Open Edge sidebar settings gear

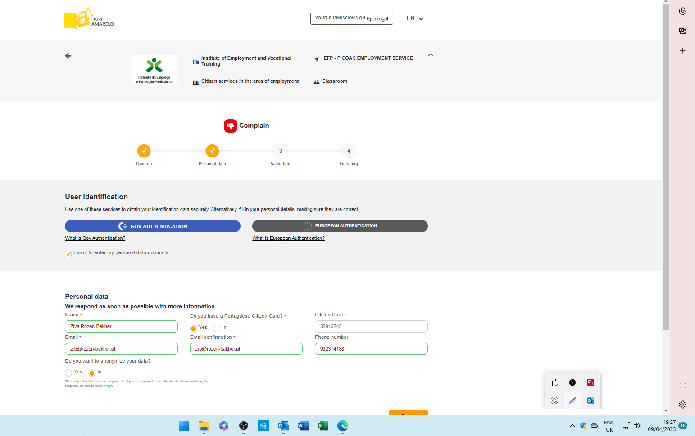coord(683,405)
